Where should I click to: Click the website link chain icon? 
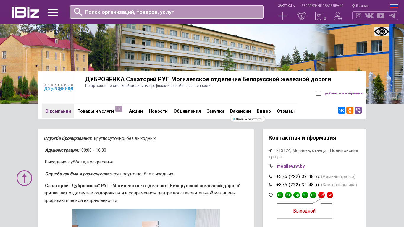(x=271, y=166)
